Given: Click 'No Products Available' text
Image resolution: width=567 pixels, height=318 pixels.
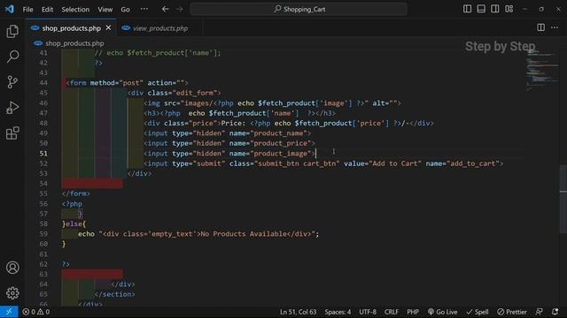Looking at the screenshot, I should click(x=244, y=234).
